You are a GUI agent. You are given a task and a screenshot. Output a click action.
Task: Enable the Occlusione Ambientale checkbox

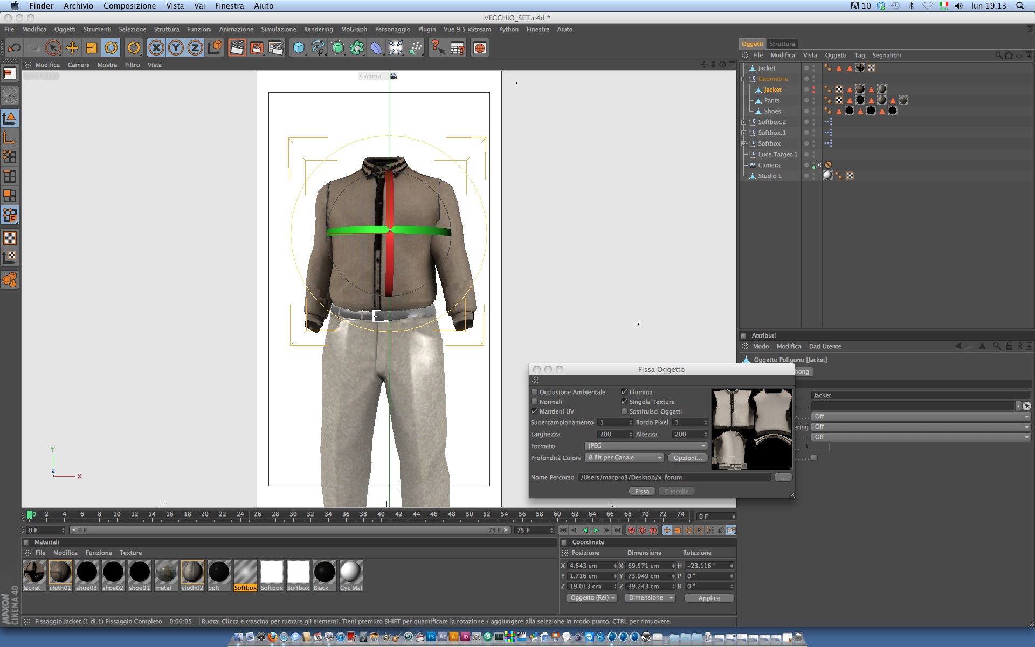point(535,392)
